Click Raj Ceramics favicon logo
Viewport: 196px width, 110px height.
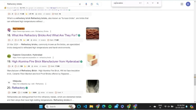9,30
